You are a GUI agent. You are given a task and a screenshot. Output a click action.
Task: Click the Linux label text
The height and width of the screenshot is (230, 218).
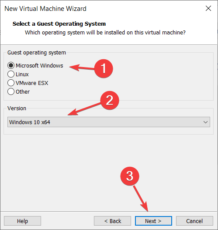22,74
